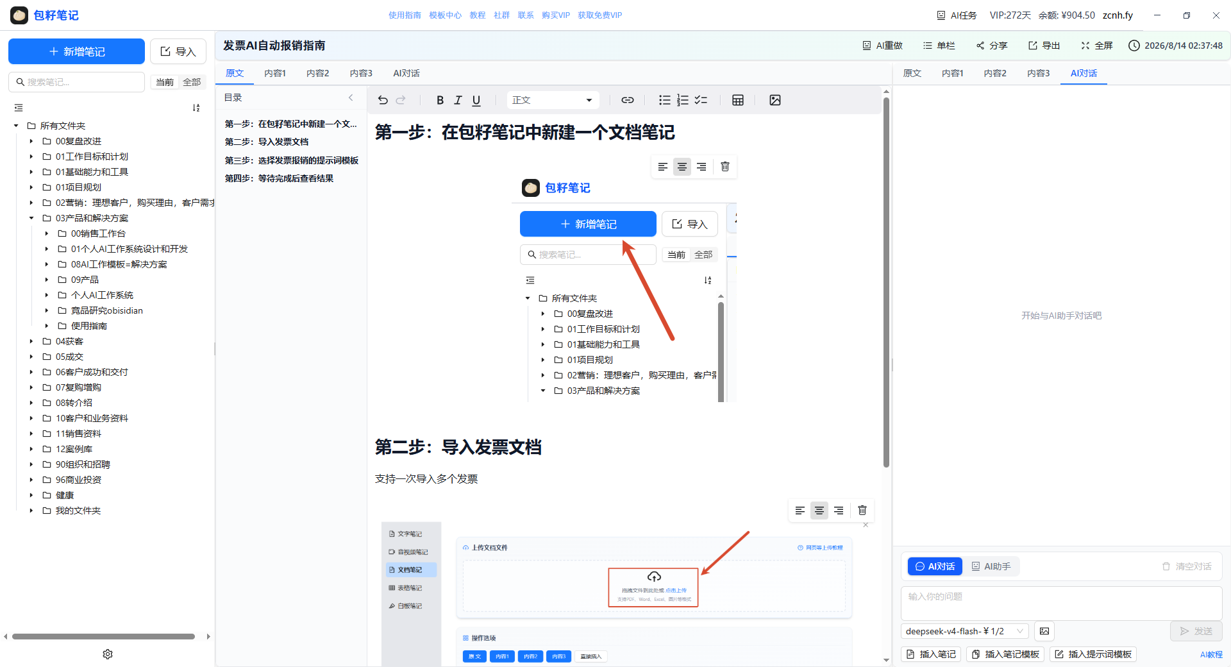Open left pane 内容2 tab

[318, 73]
